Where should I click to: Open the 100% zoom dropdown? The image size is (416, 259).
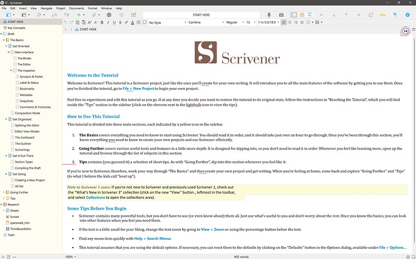pyautogui.click(x=71, y=257)
